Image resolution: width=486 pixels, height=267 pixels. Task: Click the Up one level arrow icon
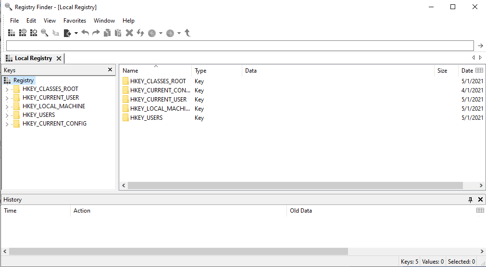(x=187, y=33)
